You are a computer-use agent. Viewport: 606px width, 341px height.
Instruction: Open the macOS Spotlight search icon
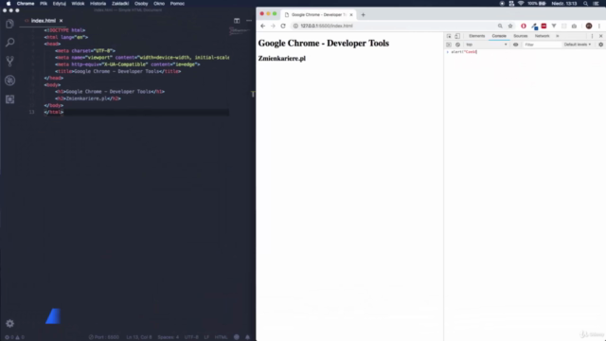point(585,4)
